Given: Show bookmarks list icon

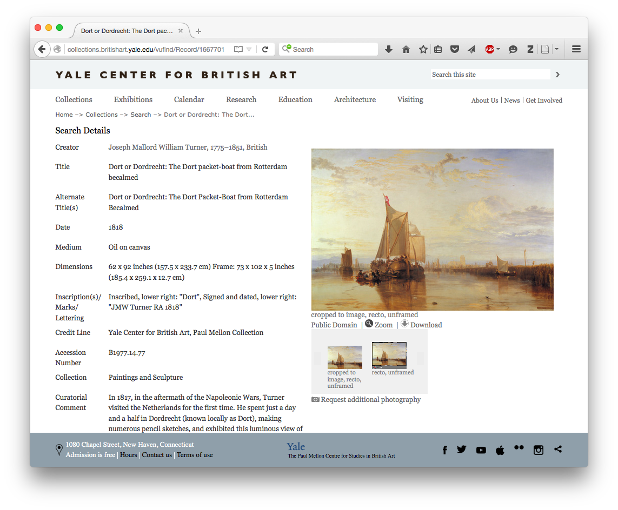Looking at the screenshot, I should click(x=438, y=49).
